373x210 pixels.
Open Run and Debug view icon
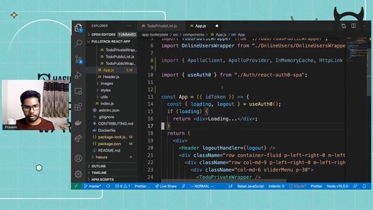[78, 75]
